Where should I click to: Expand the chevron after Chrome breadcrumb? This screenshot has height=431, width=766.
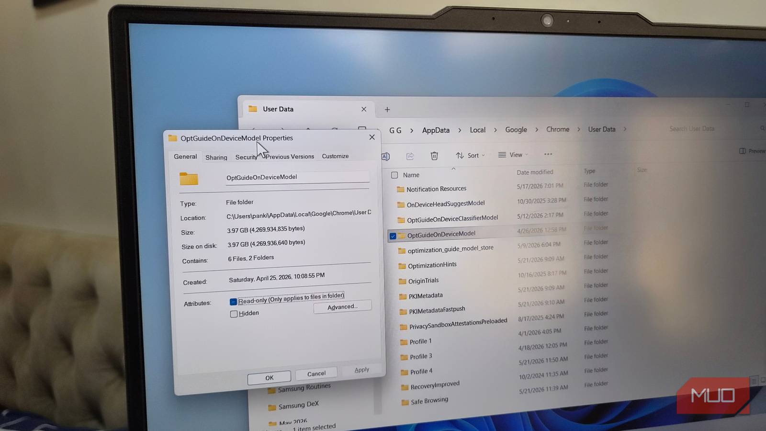tap(578, 129)
